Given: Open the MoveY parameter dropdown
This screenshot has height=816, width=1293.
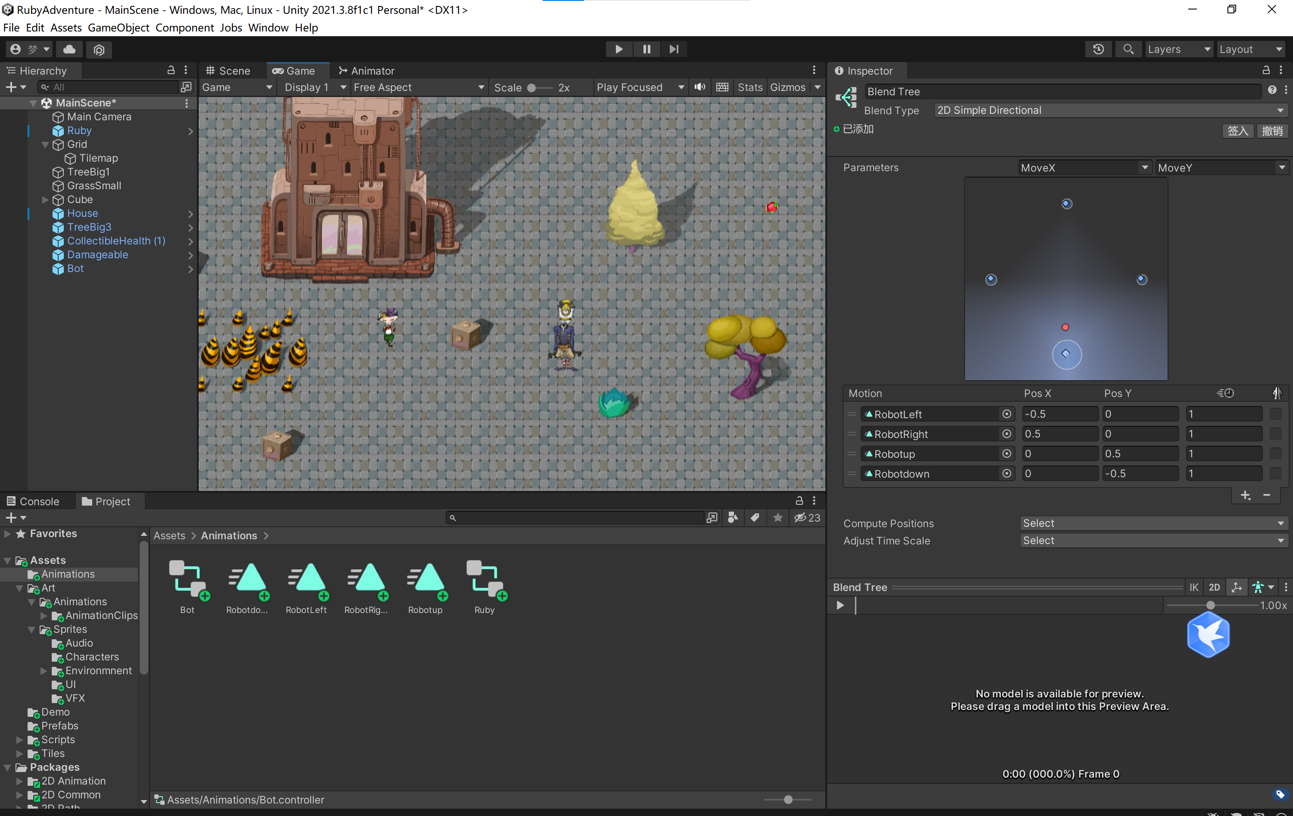Looking at the screenshot, I should point(1221,168).
